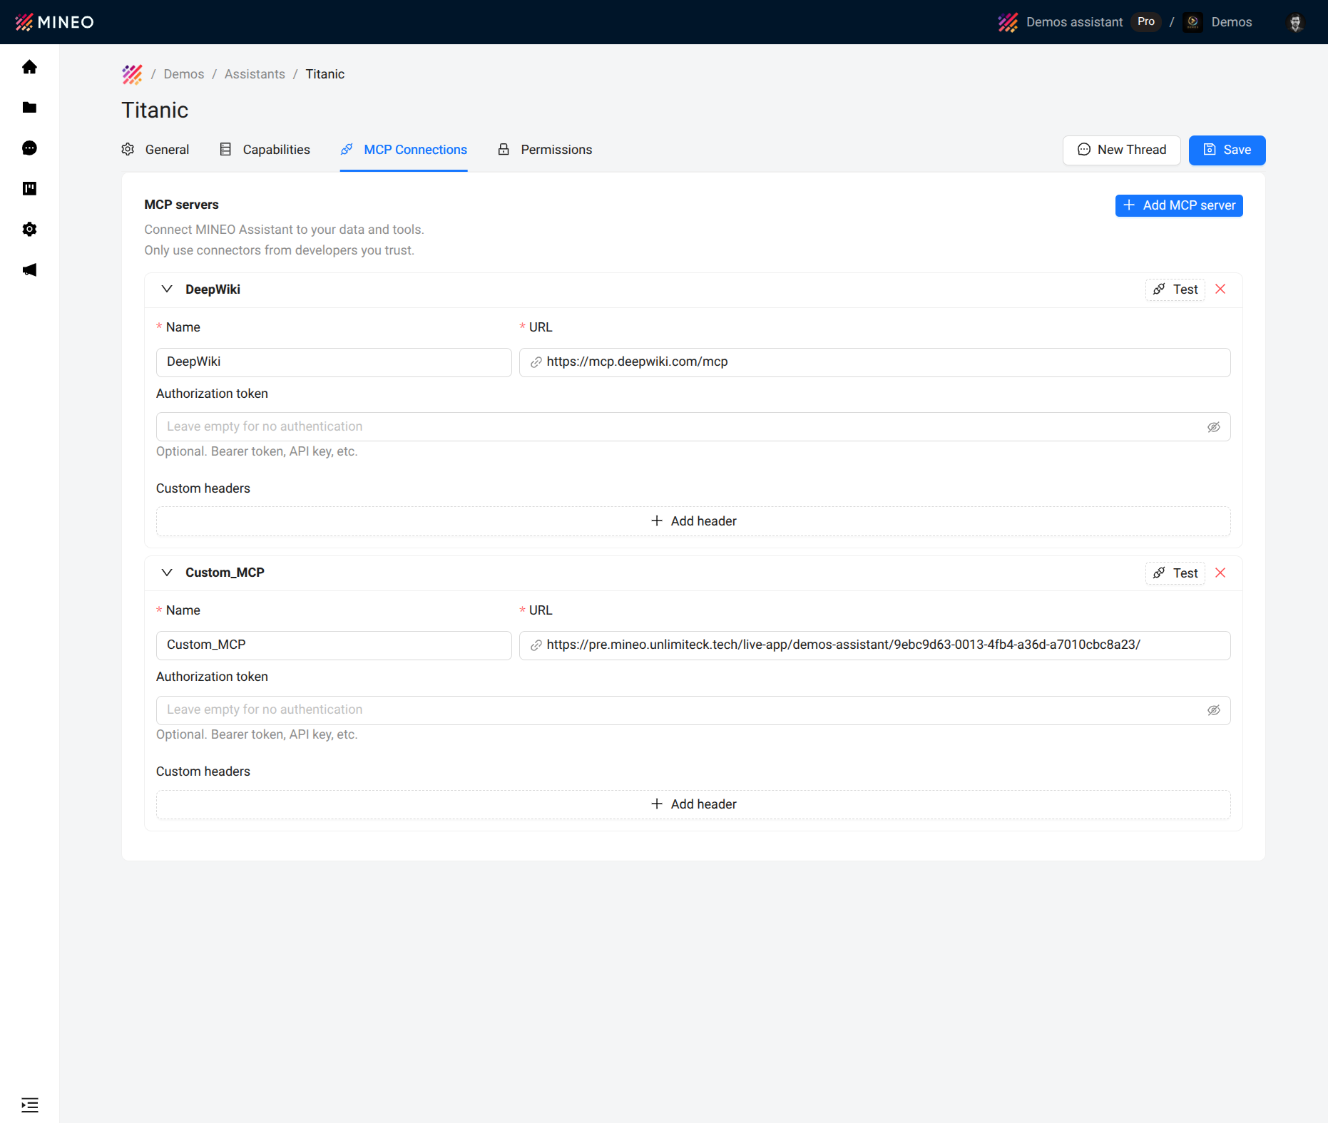Click the Add MCP server button

click(x=1178, y=205)
